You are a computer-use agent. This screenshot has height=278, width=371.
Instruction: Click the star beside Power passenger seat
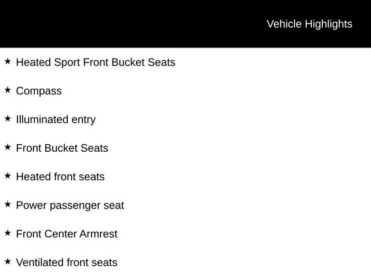tap(8, 204)
